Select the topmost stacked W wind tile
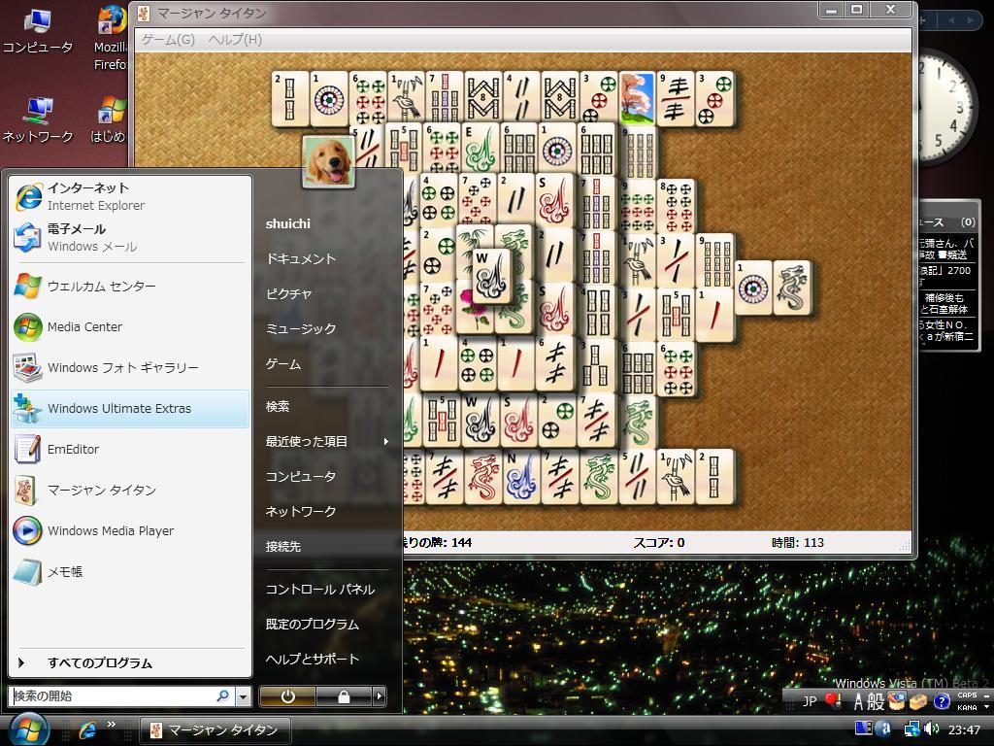Screen dimensions: 994x746 [492, 276]
